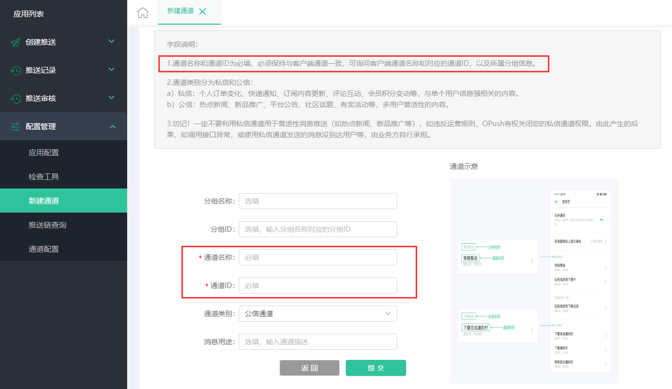Open 检查工具 submenu item
The image size is (672, 389).
pyautogui.click(x=63, y=176)
